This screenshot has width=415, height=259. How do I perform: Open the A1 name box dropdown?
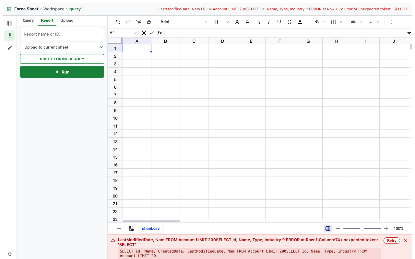coord(136,33)
